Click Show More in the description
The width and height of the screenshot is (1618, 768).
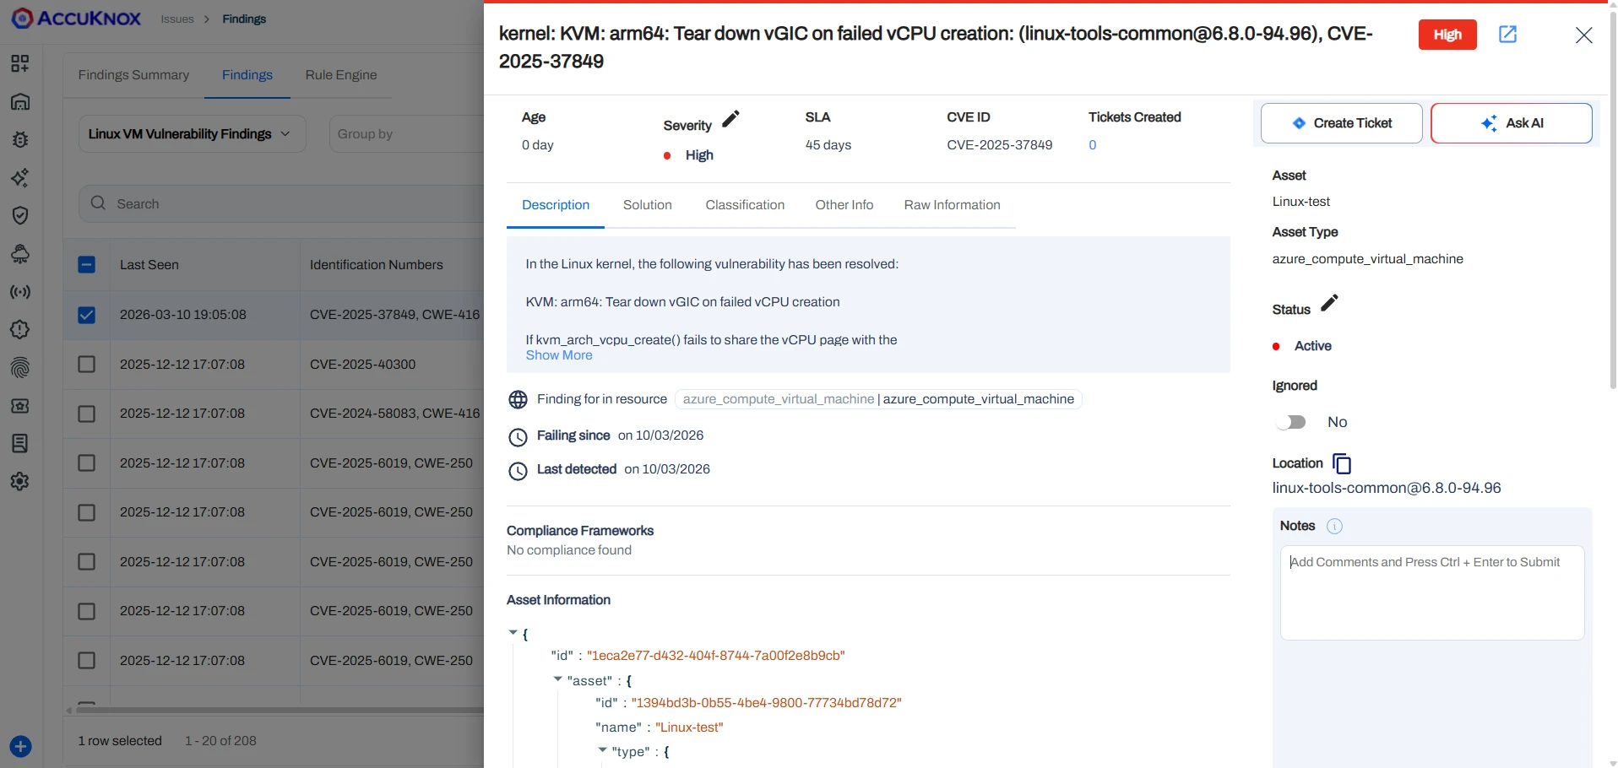point(558,355)
